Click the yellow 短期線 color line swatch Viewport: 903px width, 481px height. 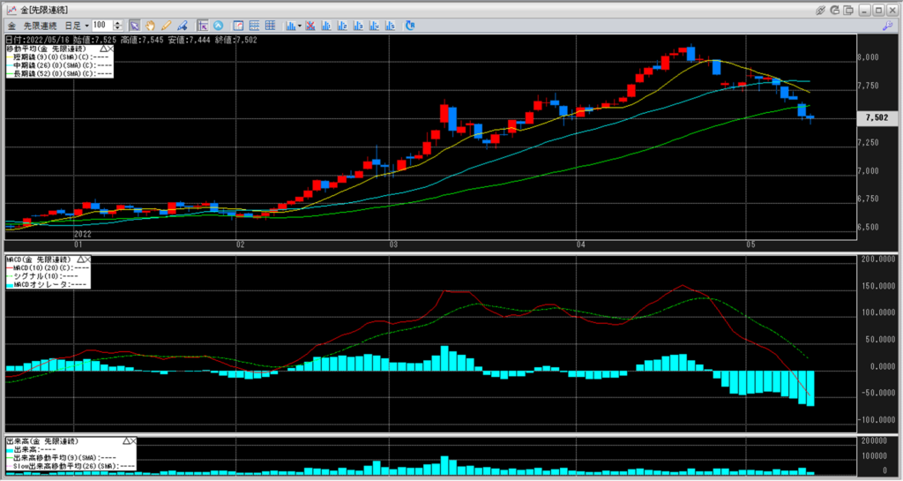pos(8,57)
